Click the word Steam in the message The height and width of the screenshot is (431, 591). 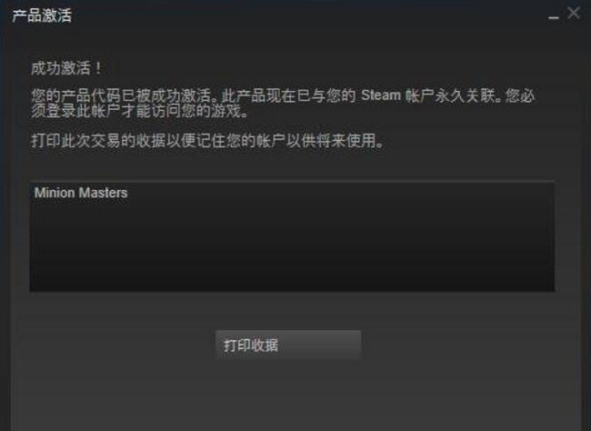[381, 95]
